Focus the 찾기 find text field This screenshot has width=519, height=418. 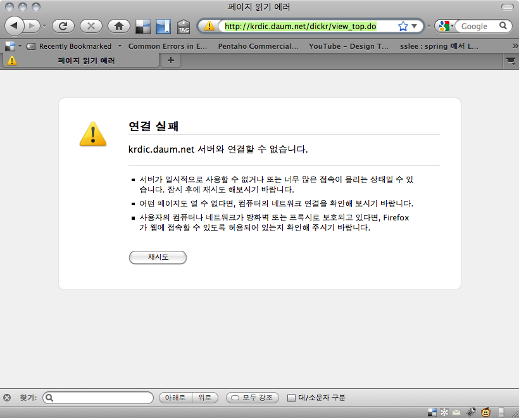point(98,398)
